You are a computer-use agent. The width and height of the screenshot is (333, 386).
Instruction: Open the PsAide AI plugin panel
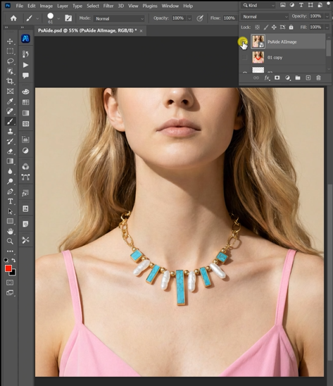(25, 39)
